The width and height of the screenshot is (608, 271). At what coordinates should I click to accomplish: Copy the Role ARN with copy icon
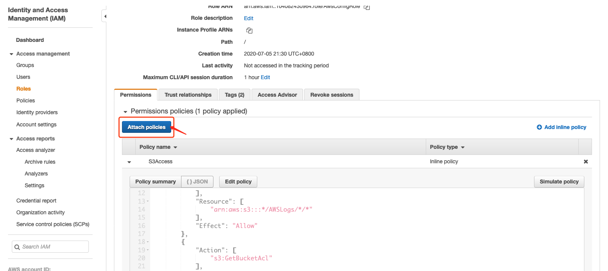click(367, 7)
